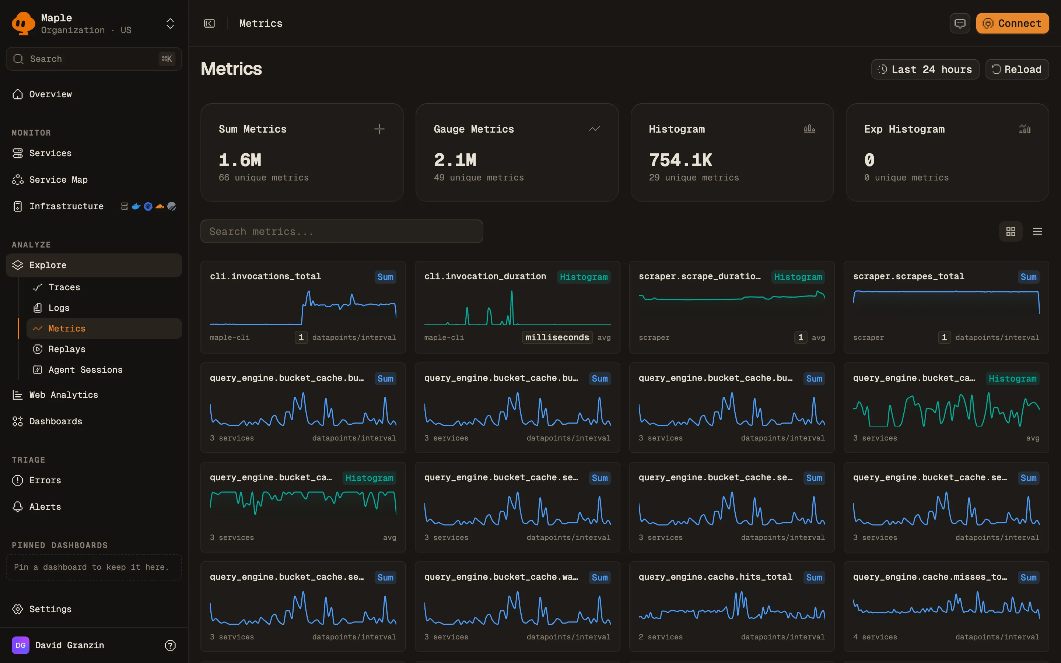1061x663 pixels.
Task: Open the Overview page
Action: tap(94, 94)
